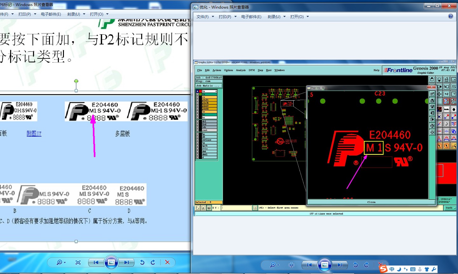
Task: Play slideshow in 优化 viewer
Action: pos(325,265)
